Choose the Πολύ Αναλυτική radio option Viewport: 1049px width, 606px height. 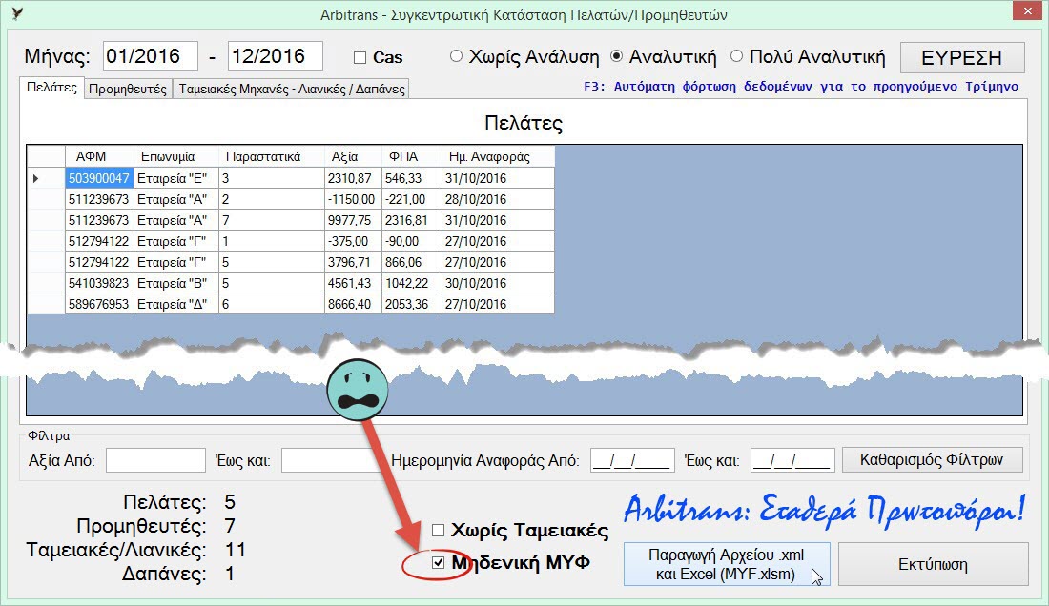[736, 57]
